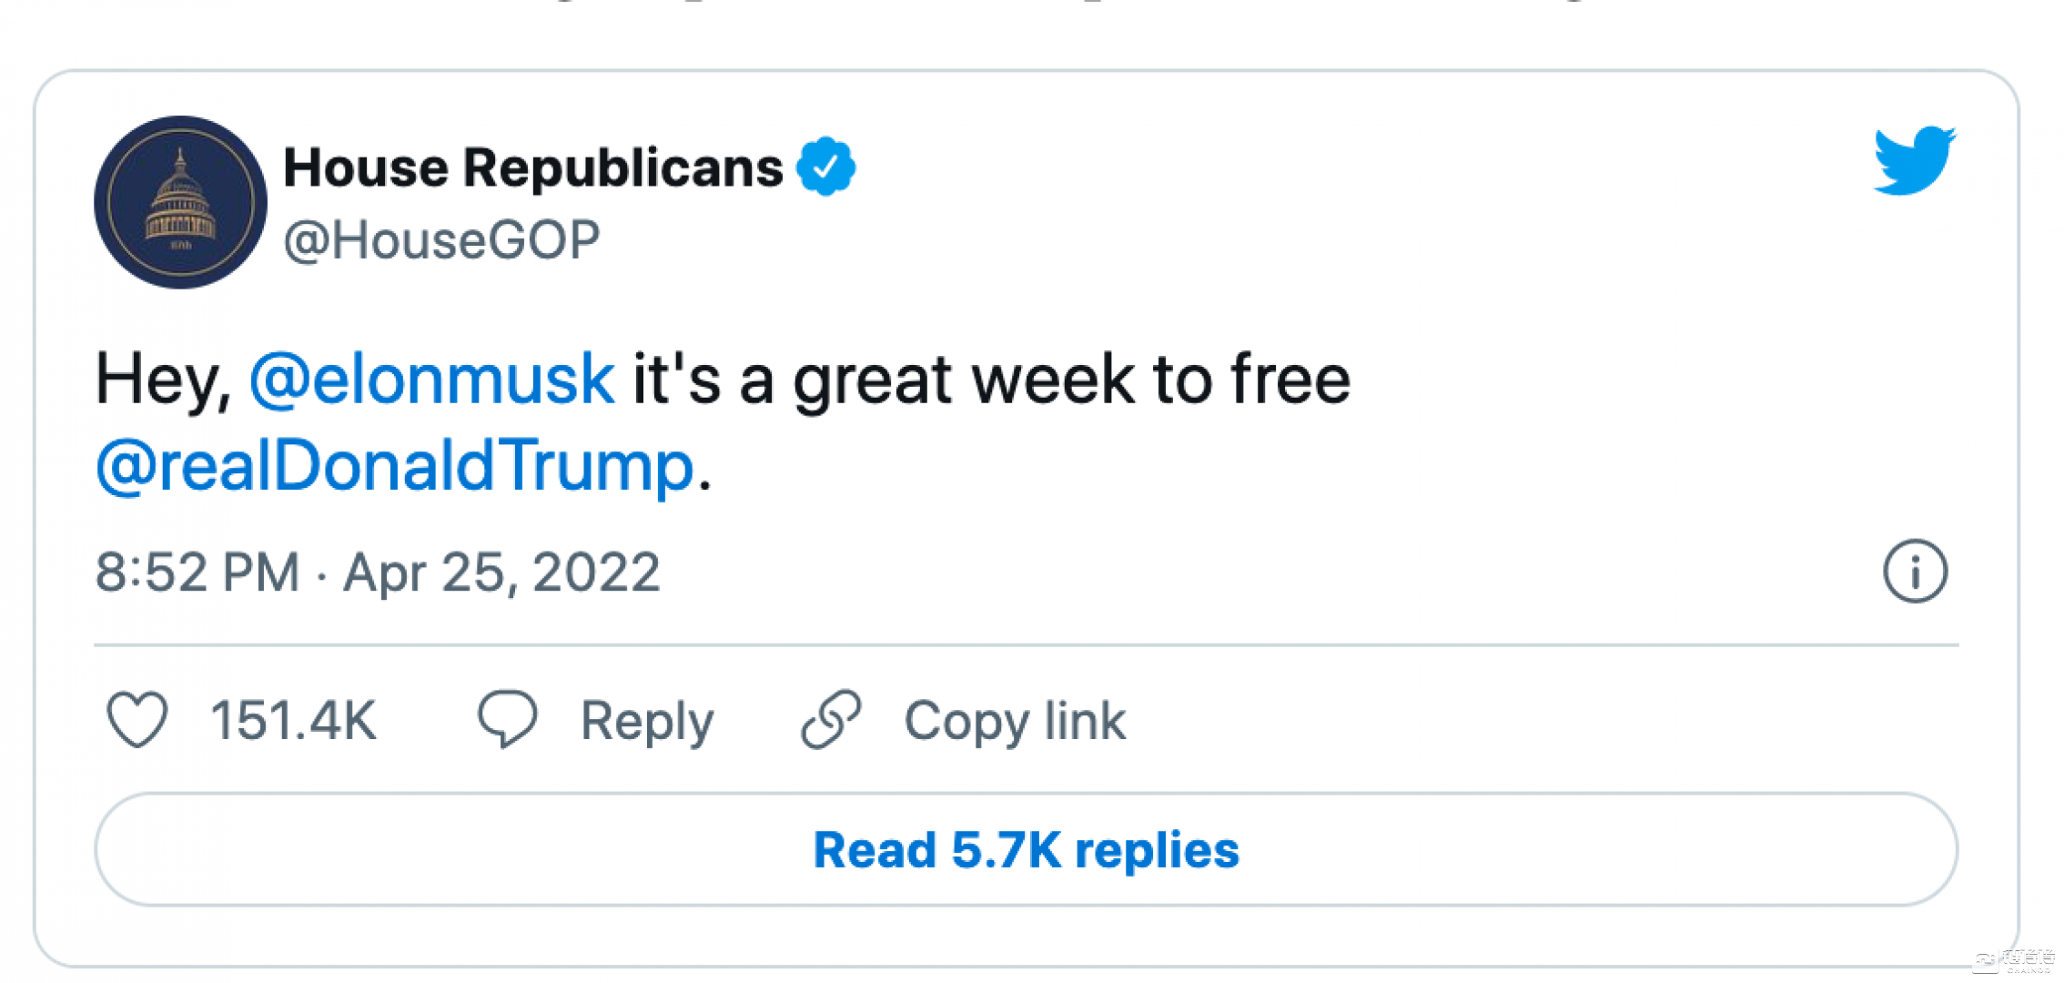Open Twitter via the bird logo

pyautogui.click(x=1914, y=161)
